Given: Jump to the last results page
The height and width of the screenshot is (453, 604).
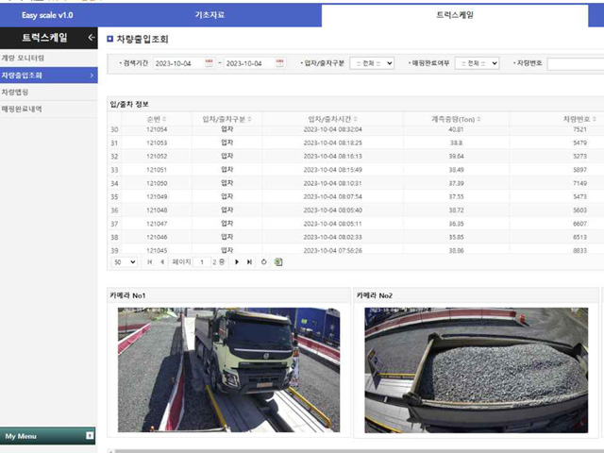Looking at the screenshot, I should (x=249, y=261).
